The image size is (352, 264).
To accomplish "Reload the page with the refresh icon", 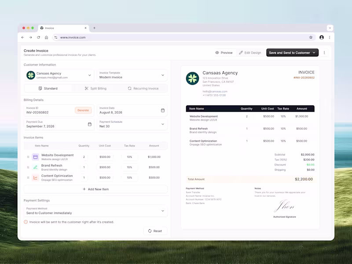I will pyautogui.click(x=38, y=37).
